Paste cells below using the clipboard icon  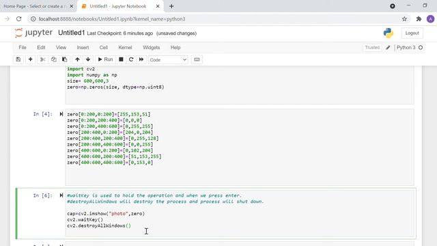[64, 59]
